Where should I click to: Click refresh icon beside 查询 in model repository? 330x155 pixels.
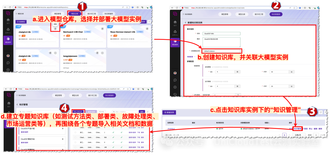tap(149, 22)
